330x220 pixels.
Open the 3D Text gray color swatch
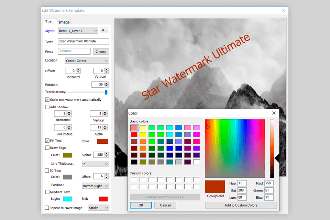(68, 177)
